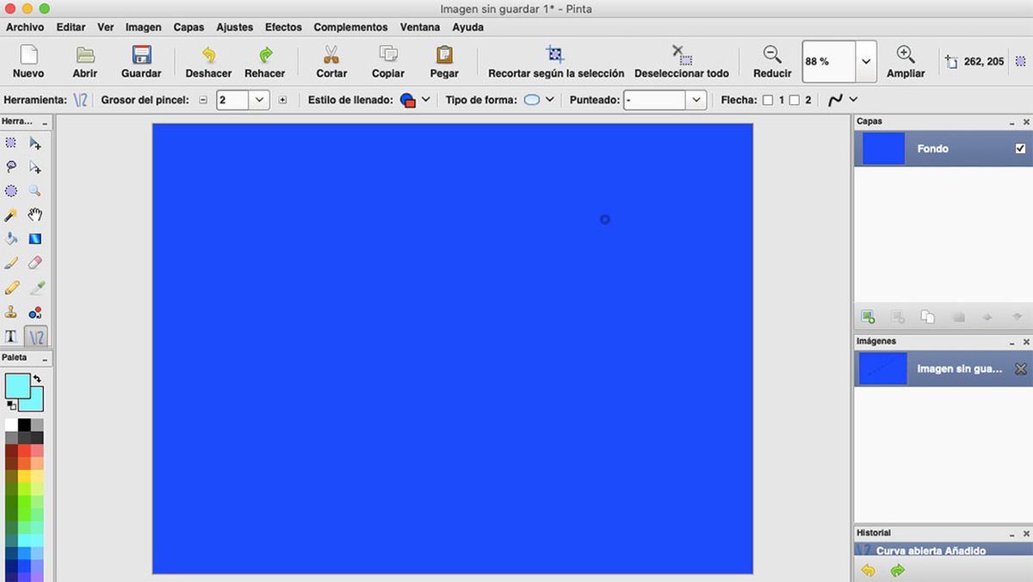Open the Estilo de llenado dropdown

coord(424,99)
